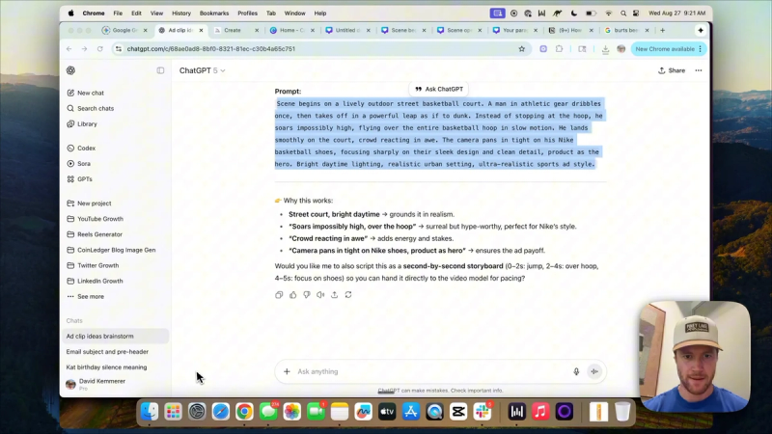Open CoinLedger Blog Image Gen project
The height and width of the screenshot is (434, 772).
(x=111, y=250)
